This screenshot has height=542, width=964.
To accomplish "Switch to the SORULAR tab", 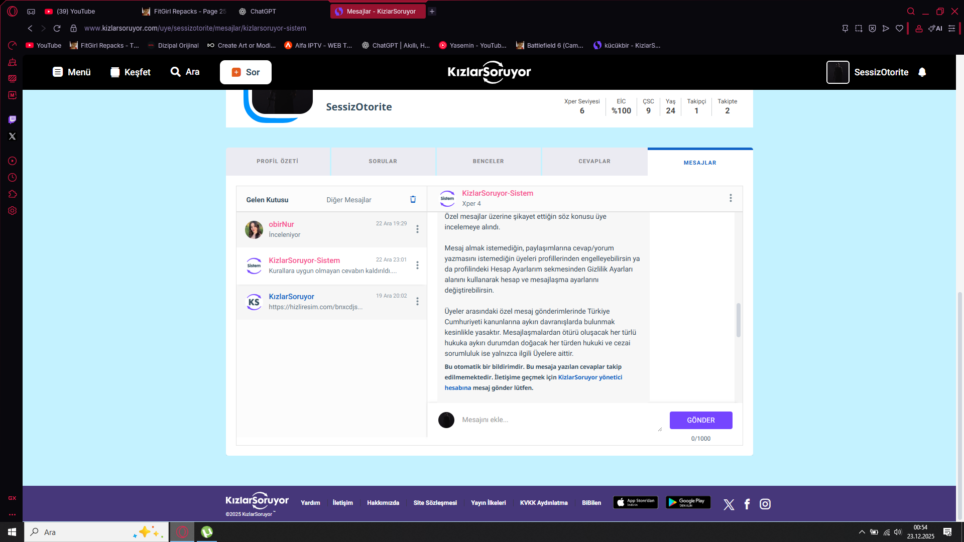I will [x=383, y=161].
